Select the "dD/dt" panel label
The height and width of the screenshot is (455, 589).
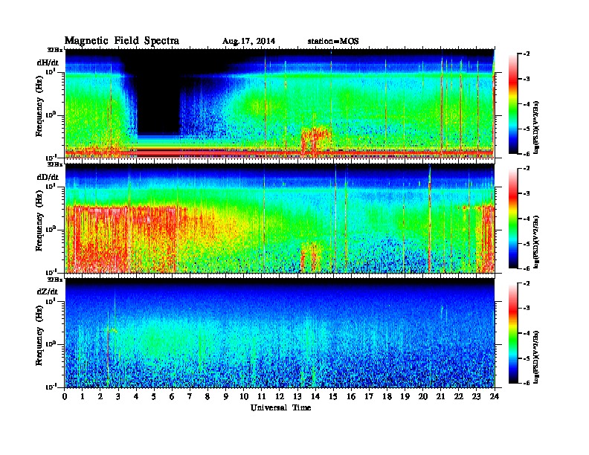(48, 177)
